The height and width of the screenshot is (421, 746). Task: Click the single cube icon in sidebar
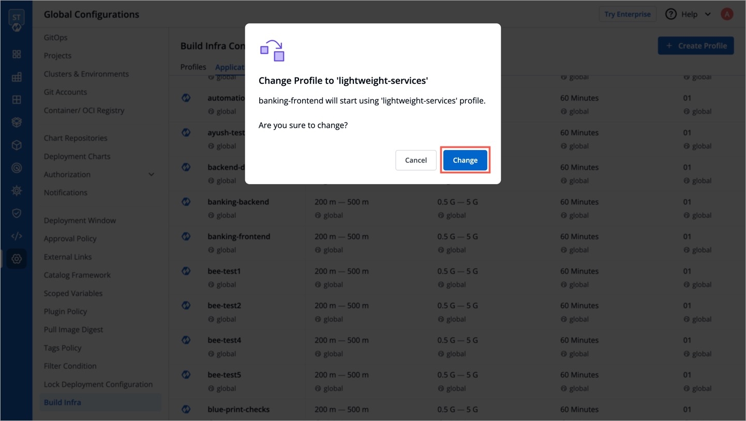pos(17,145)
